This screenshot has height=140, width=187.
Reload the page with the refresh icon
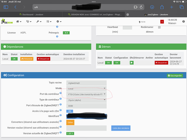(x=141, y=7)
